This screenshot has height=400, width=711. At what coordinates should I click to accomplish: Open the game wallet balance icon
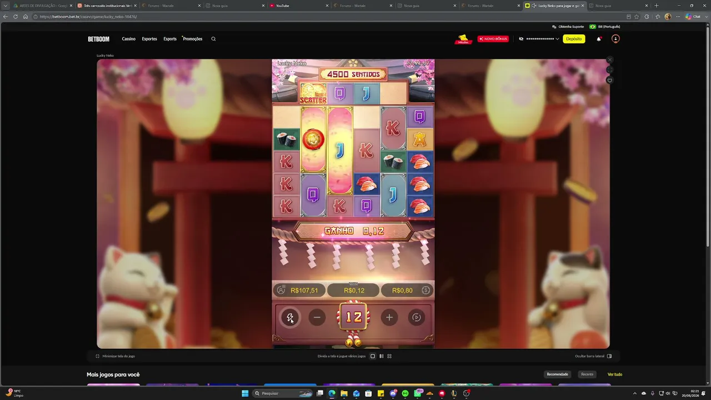click(x=281, y=290)
